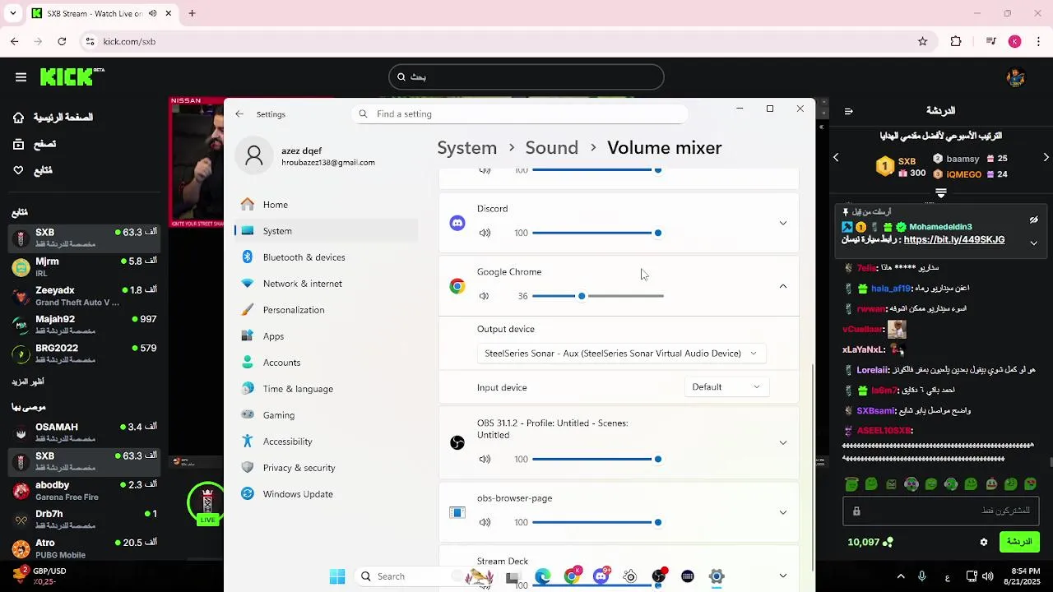Show next leaderboard page arrow
Screen dimensions: 1053x592
coord(1046,158)
